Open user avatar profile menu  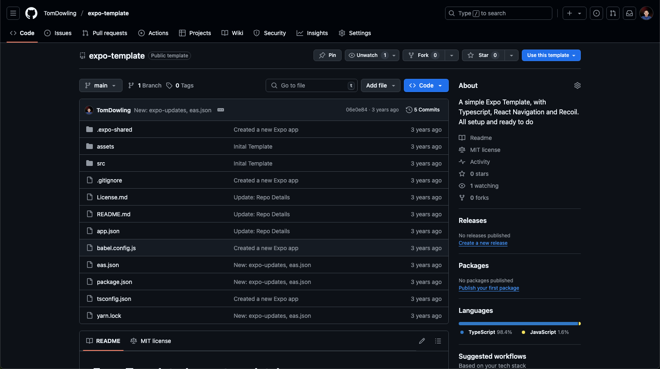click(646, 13)
